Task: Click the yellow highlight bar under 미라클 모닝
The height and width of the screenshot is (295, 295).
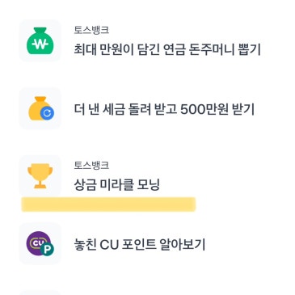Action: 108,204
